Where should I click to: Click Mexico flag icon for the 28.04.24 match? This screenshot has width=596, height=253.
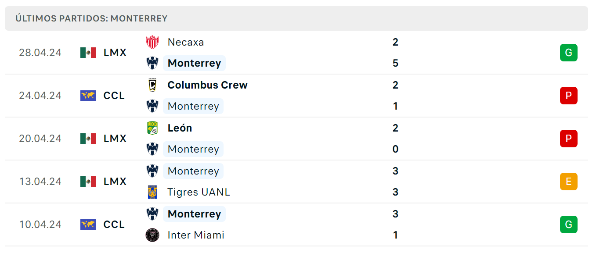(88, 53)
